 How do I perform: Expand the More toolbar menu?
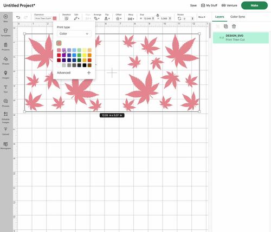(202, 17)
